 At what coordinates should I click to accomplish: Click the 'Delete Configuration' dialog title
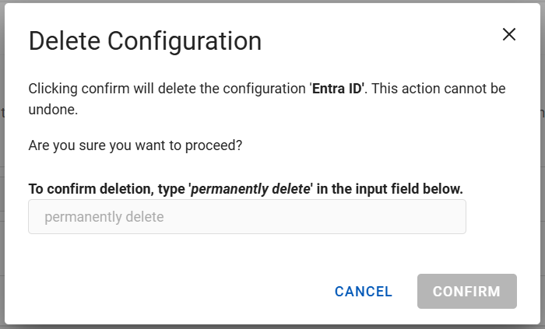pos(145,41)
